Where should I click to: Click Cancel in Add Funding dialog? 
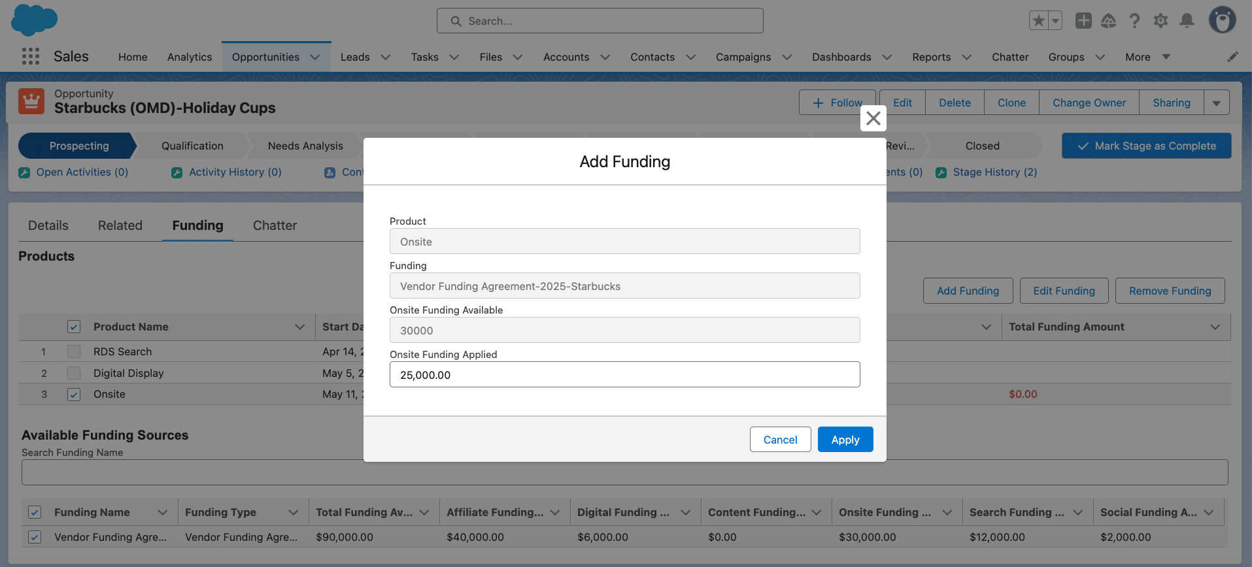(781, 440)
